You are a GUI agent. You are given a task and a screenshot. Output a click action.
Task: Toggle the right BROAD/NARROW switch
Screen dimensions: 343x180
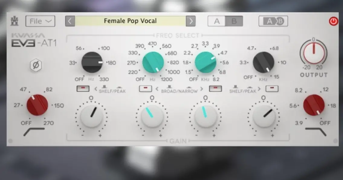pyautogui.click(x=215, y=88)
